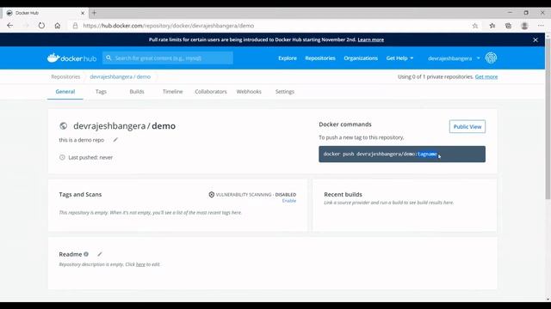Click the browser back arrow

pyautogui.click(x=9, y=26)
